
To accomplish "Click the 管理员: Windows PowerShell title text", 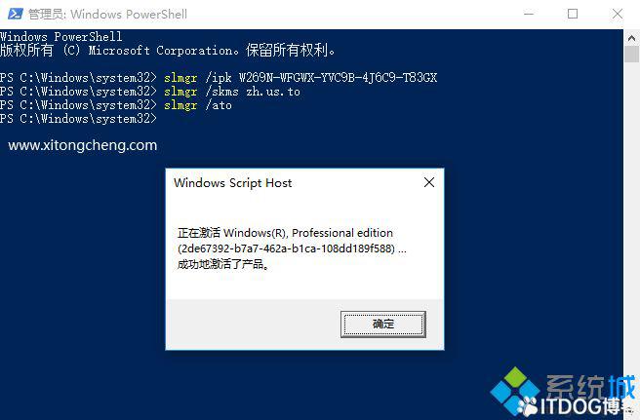I will pyautogui.click(x=107, y=15).
